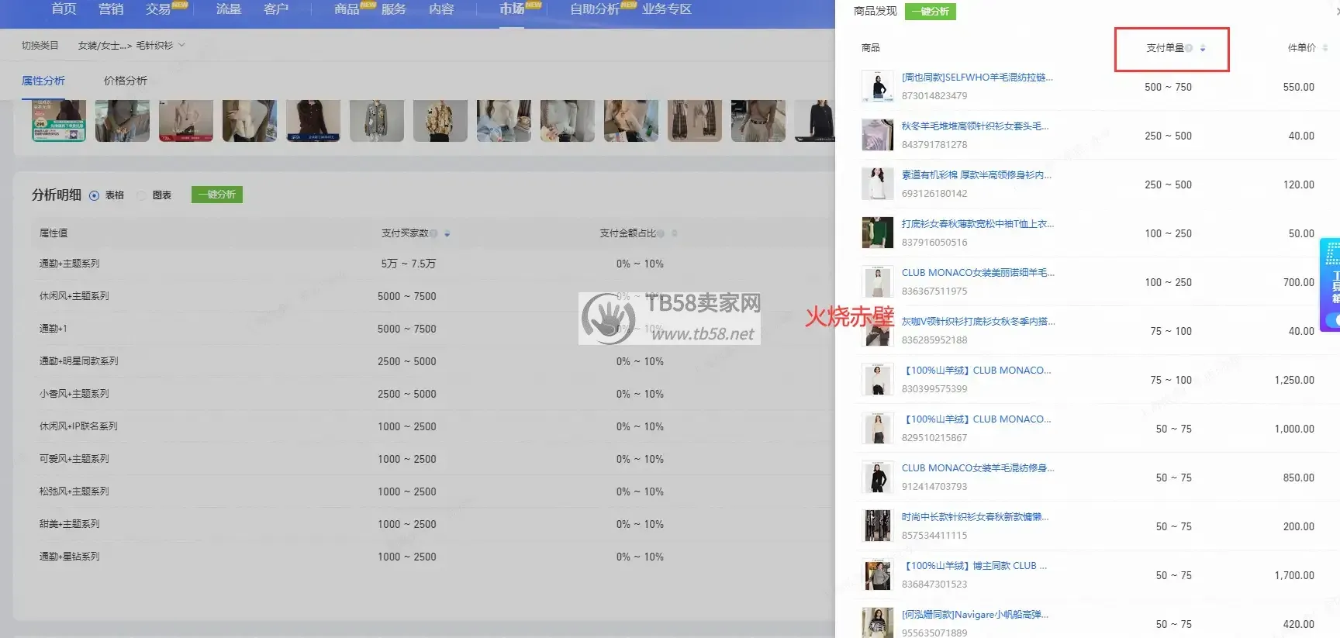Open product image of 秋冬羊毛堆堆高领针织衫 item

tap(878, 136)
